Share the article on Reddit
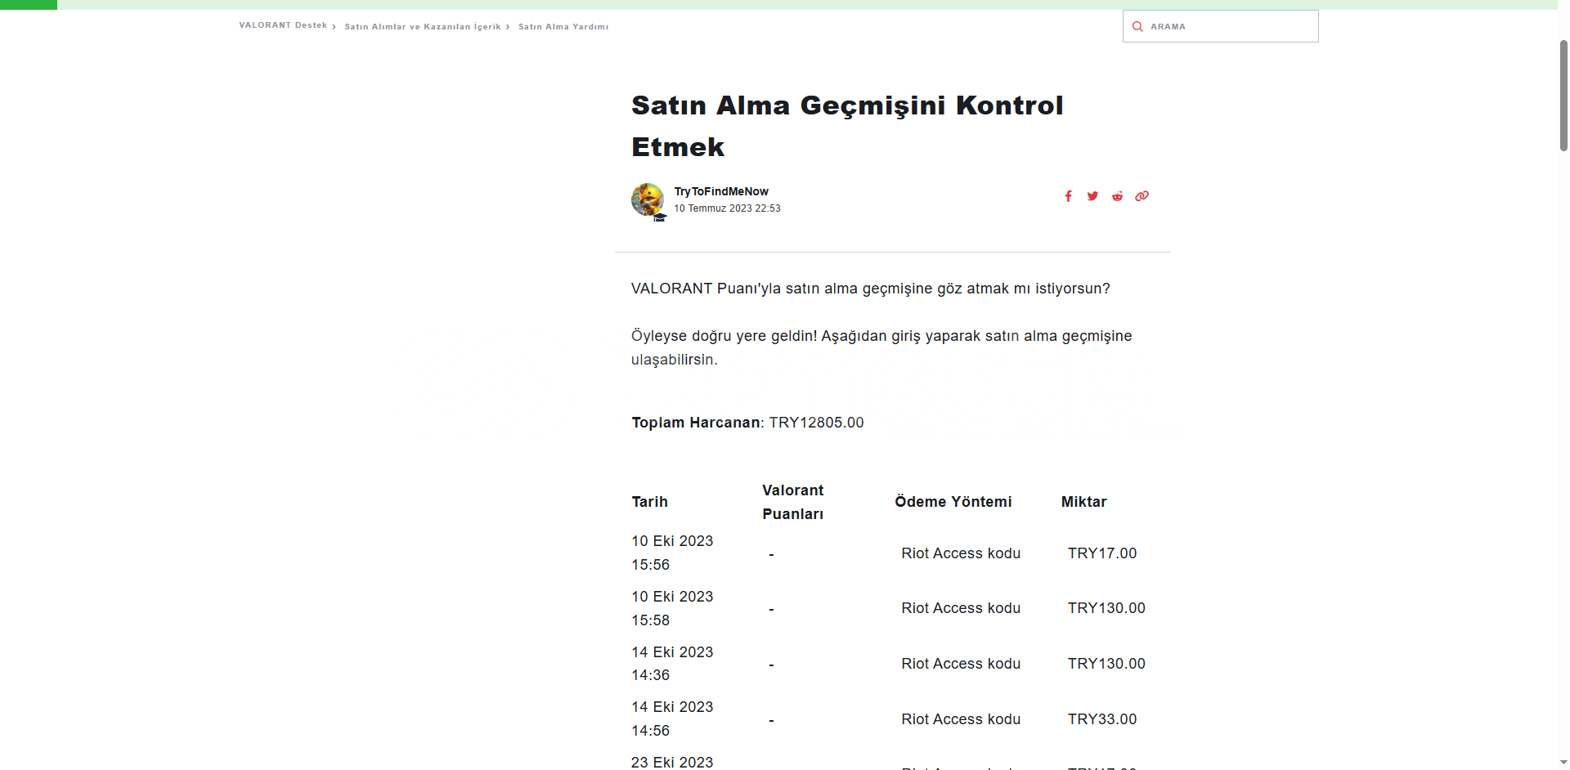This screenshot has height=770, width=1570. tap(1117, 196)
